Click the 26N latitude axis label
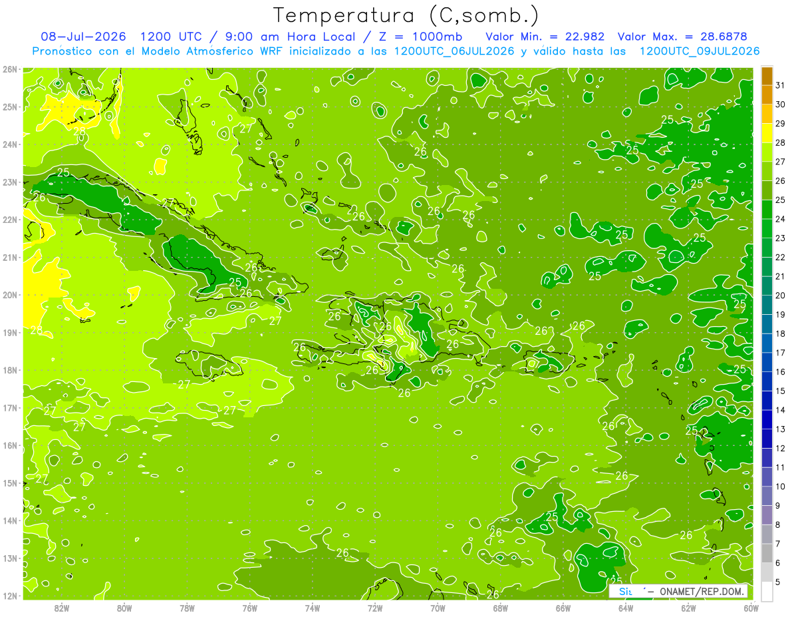The height and width of the screenshot is (617, 798). click(11, 69)
